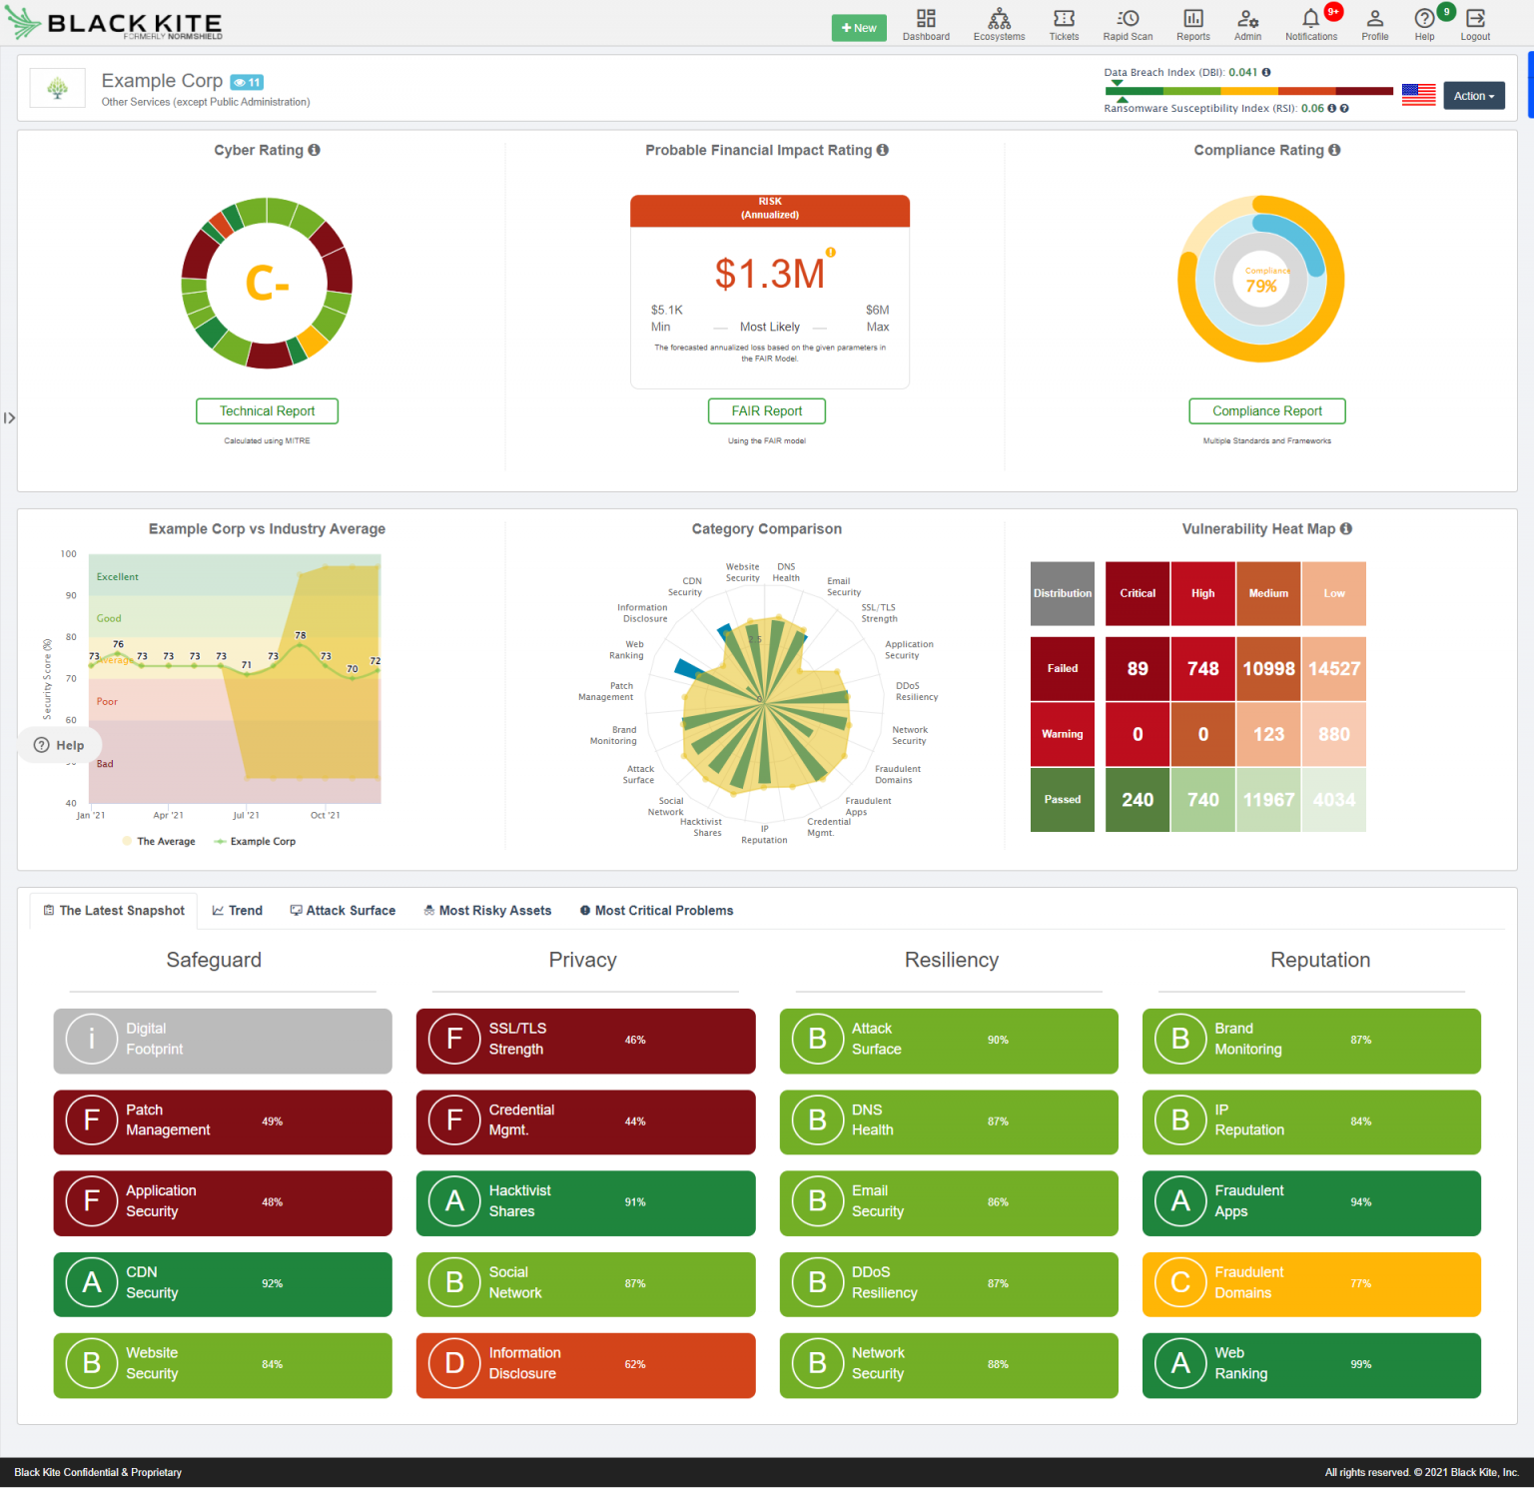Open the Dashboard icon in the top navigation

tap(926, 24)
